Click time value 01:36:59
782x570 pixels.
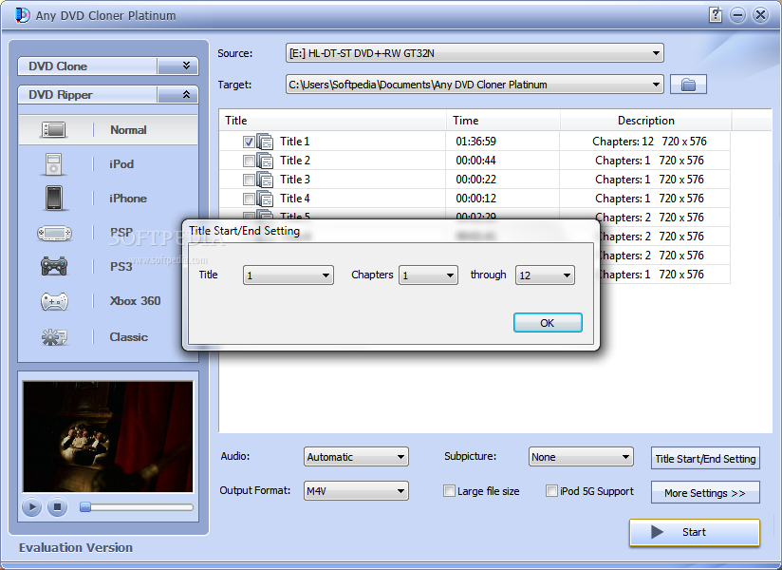475,142
